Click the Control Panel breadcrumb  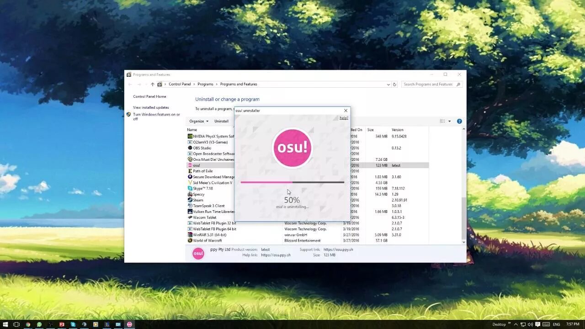pos(180,84)
